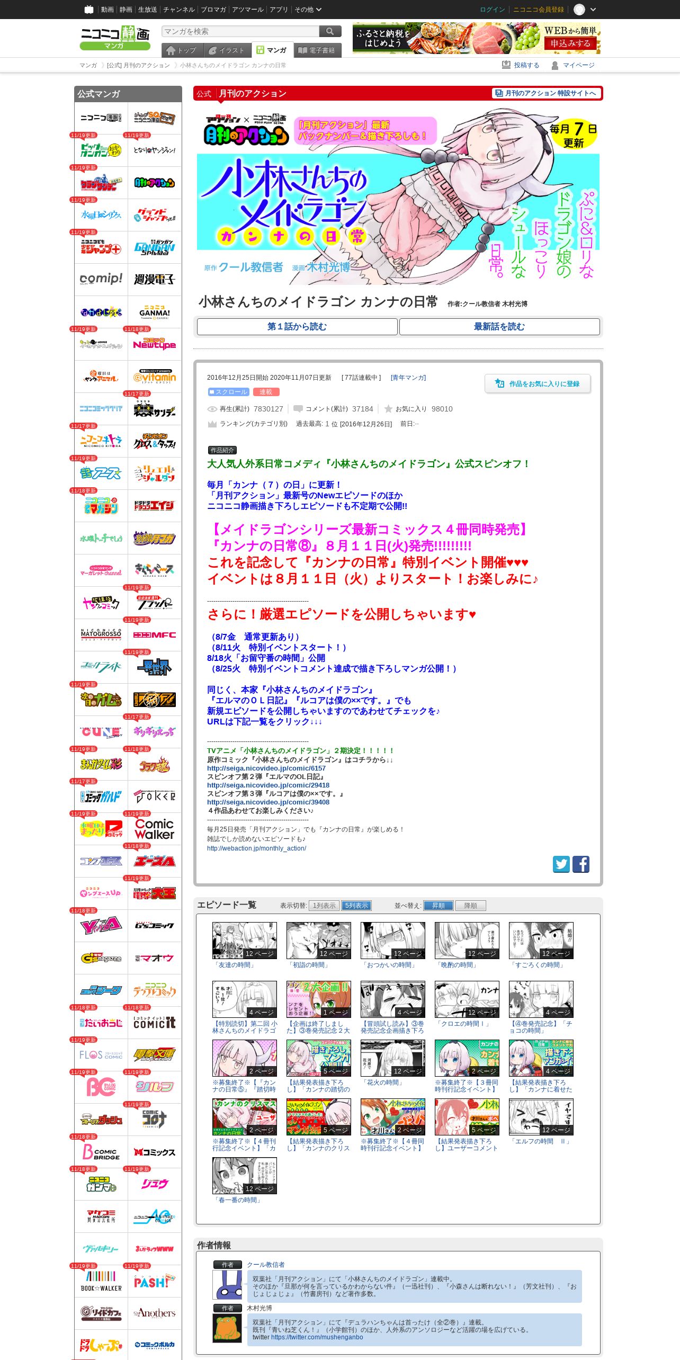Screen dimensions: 680x1360
Task: Click the Niconico TV icon in top bar
Action: coord(89,10)
